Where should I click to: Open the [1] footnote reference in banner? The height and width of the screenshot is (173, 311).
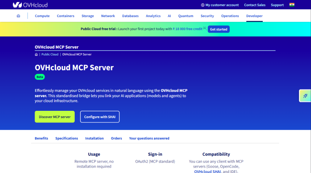[204, 28]
